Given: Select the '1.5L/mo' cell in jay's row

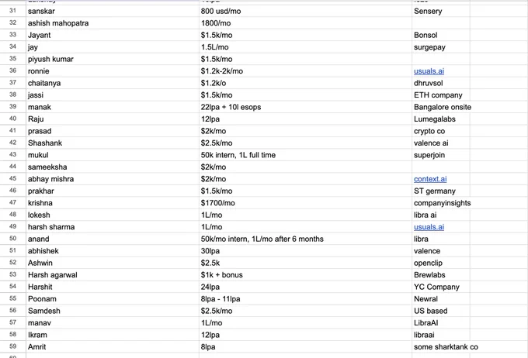Looking at the screenshot, I should [305, 47].
